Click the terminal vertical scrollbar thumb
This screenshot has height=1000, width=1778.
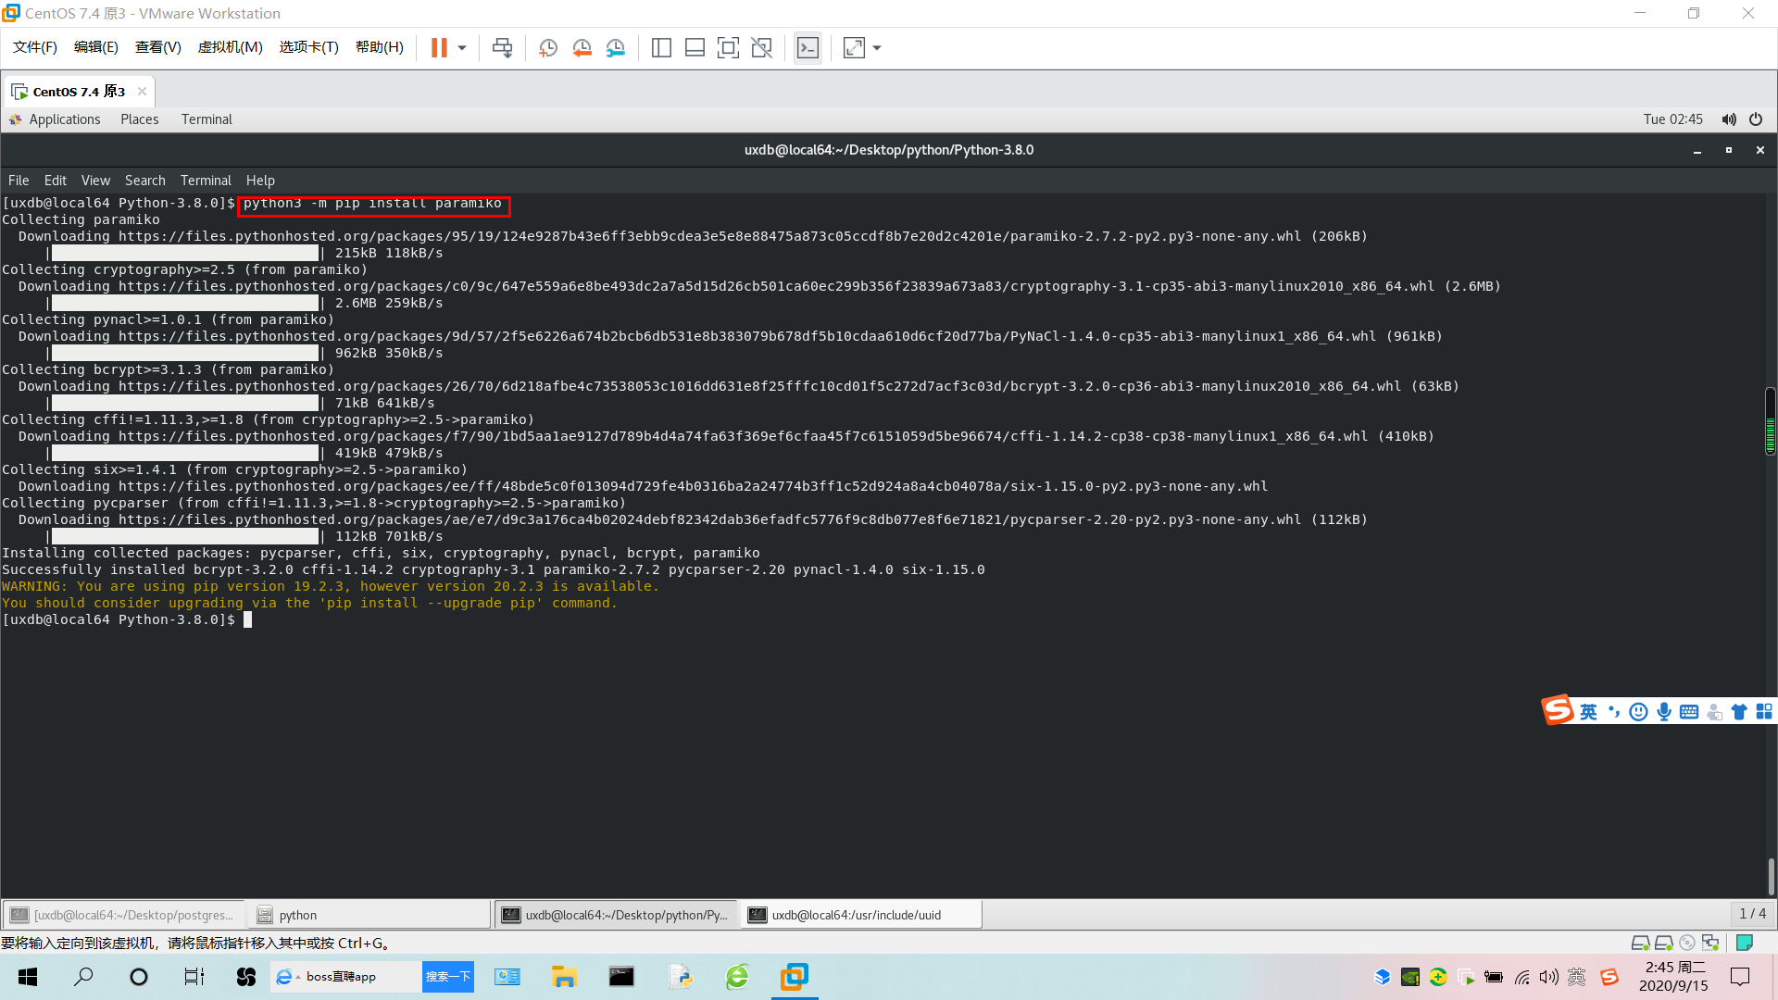(x=1771, y=875)
